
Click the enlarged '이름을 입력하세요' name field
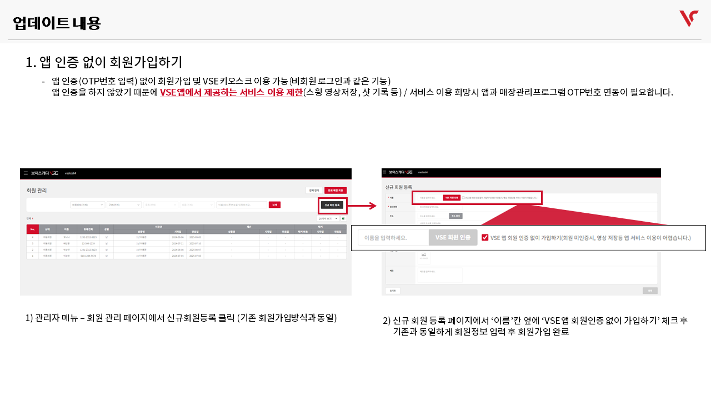[393, 237]
